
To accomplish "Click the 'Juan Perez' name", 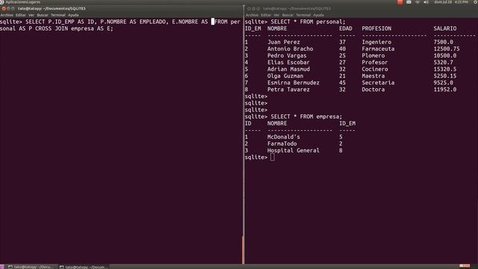I will 284,42.
